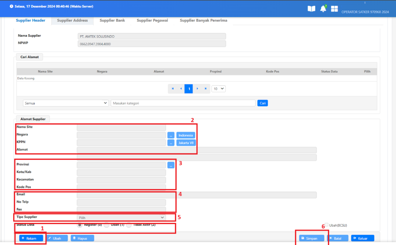Go to next page in pagination
The width and height of the screenshot is (396, 245).
point(197,89)
